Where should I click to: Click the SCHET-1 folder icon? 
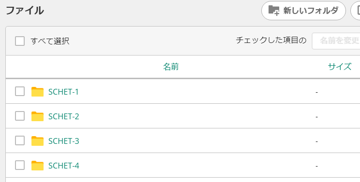pyautogui.click(x=37, y=92)
